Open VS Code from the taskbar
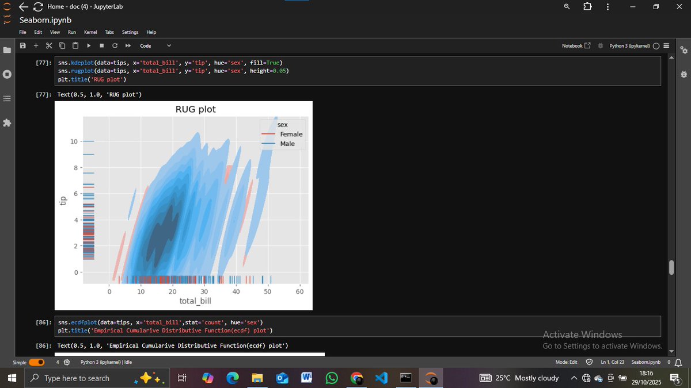The image size is (691, 388). (382, 378)
